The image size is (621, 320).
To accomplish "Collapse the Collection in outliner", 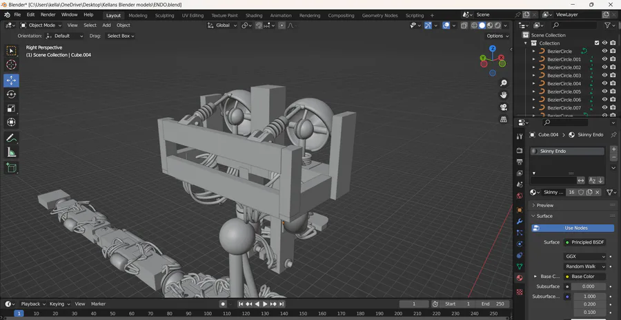I will 526,43.
